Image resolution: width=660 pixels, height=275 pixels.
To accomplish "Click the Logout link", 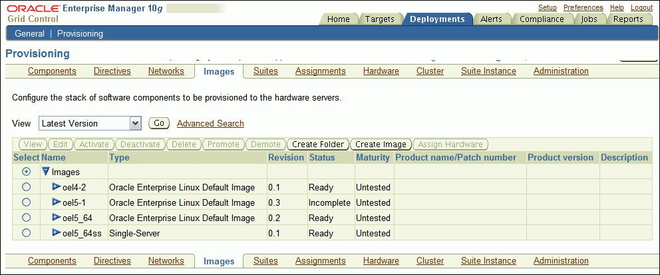I will (x=641, y=7).
